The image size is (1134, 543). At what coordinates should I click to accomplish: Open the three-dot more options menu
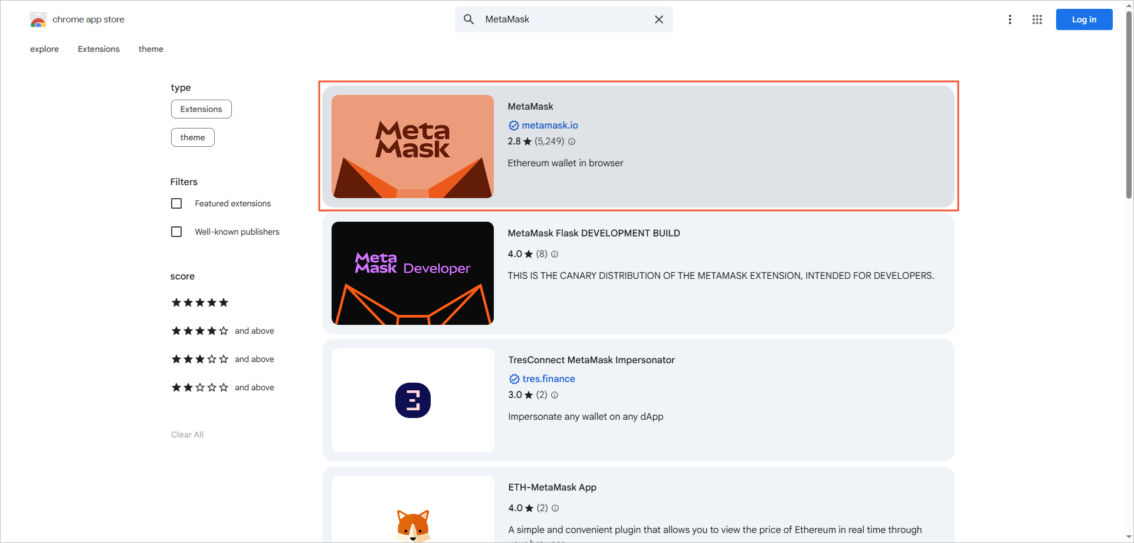pyautogui.click(x=1010, y=19)
